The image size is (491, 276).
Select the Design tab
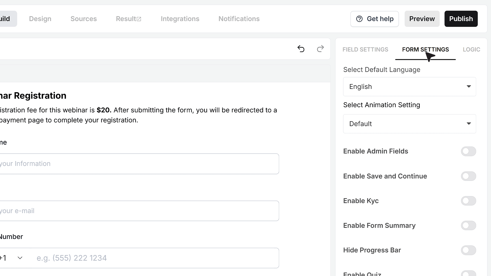pos(40,19)
